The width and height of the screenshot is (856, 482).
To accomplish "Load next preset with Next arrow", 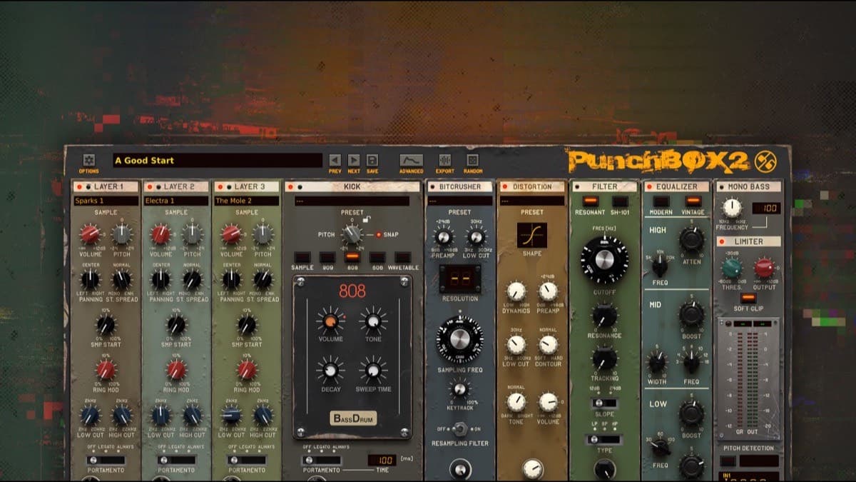I will tap(354, 161).
